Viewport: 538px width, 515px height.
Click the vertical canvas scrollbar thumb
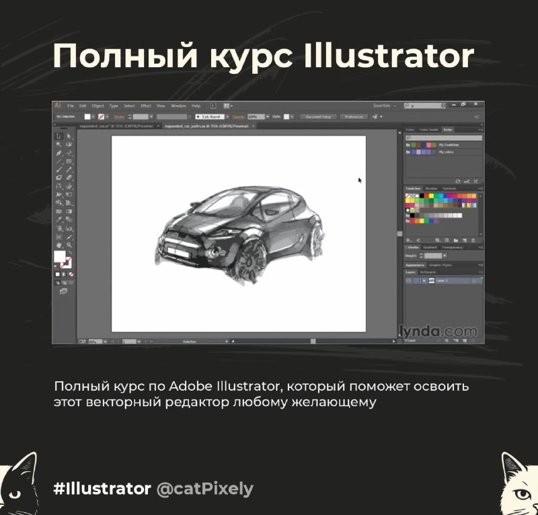[399, 234]
